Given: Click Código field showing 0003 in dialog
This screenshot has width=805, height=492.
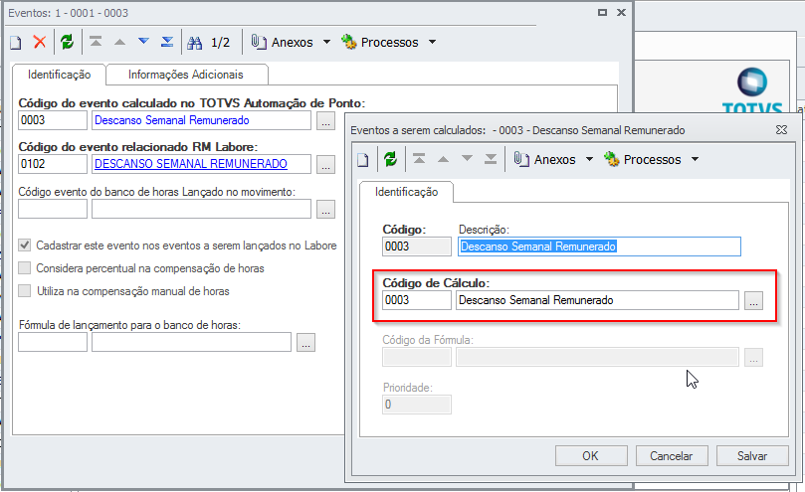Looking at the screenshot, I should tap(416, 246).
